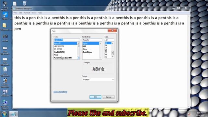The image size is (208, 117).
Task: Click the size list scroll-up arrow
Action: click(x=113, y=43)
